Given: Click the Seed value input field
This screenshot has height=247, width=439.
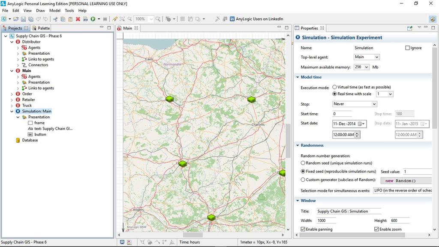Looking at the screenshot, I should coord(417,172).
